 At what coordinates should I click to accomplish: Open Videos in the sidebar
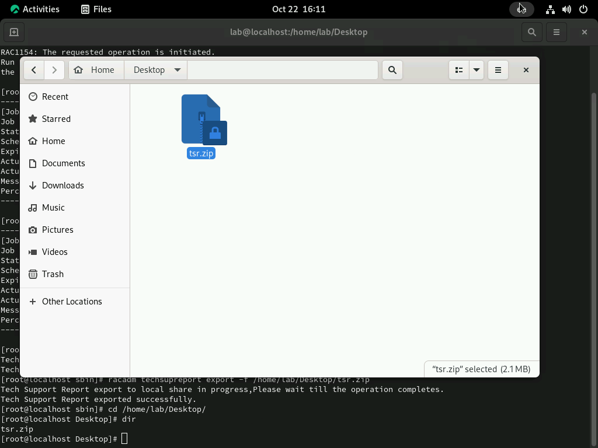coord(75,252)
